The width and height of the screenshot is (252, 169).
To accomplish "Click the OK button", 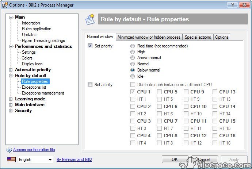I will point(175,160).
